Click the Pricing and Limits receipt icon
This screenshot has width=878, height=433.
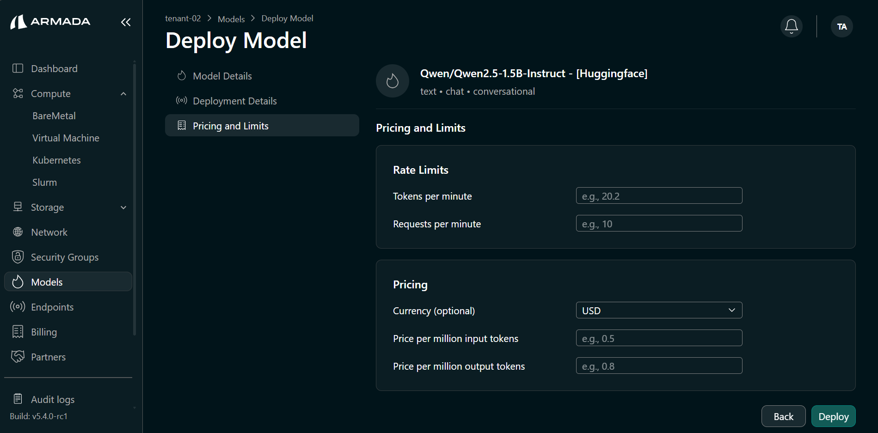point(182,125)
